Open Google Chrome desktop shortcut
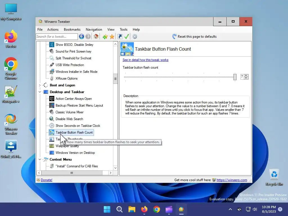This screenshot has height=216, width=288. point(11,68)
